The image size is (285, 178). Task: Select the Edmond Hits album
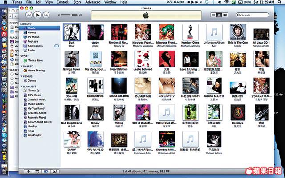[x=95, y=86]
